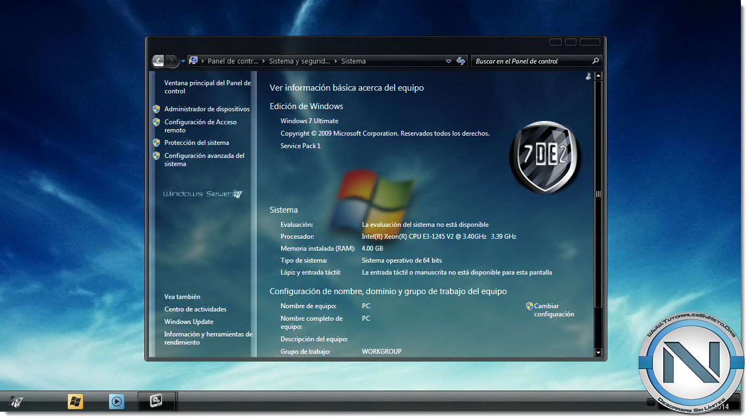Expand the address bar history dropdown
This screenshot has width=749, height=420.
point(448,61)
